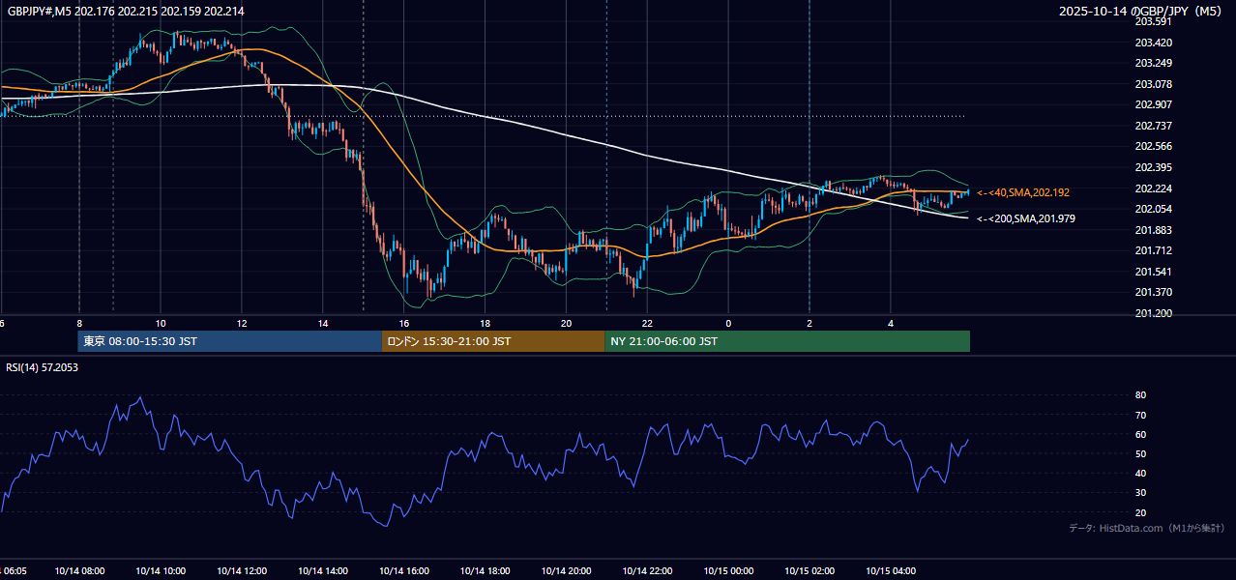The width and height of the screenshot is (1236, 580).
Task: Click the 10/15 02:00 time label
Action: point(809,570)
